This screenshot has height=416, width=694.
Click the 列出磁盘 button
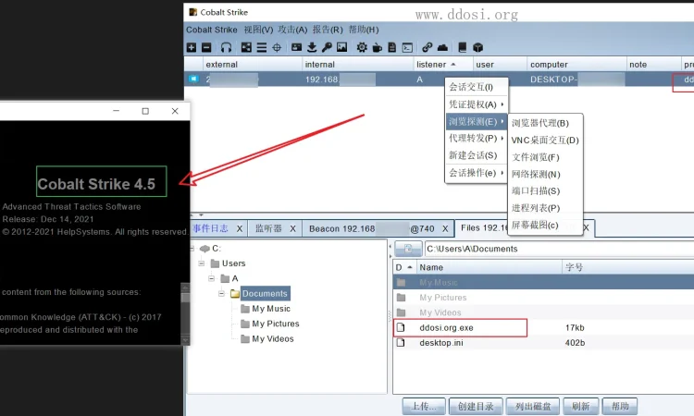(533, 406)
